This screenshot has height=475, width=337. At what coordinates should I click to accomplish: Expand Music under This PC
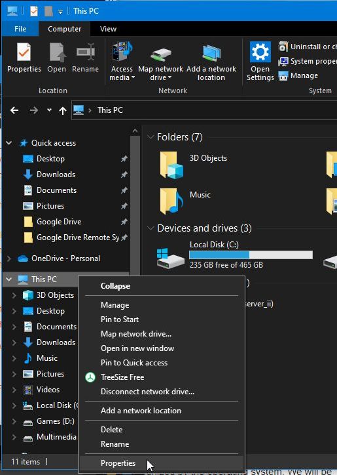14,358
